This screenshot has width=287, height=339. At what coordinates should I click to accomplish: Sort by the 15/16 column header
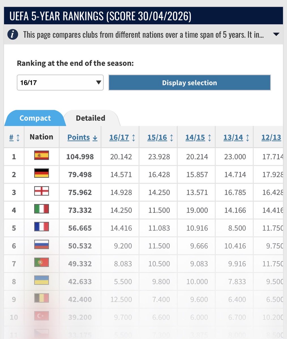pos(160,137)
